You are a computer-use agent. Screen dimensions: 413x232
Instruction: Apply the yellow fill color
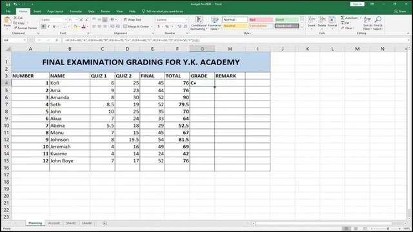click(x=76, y=26)
